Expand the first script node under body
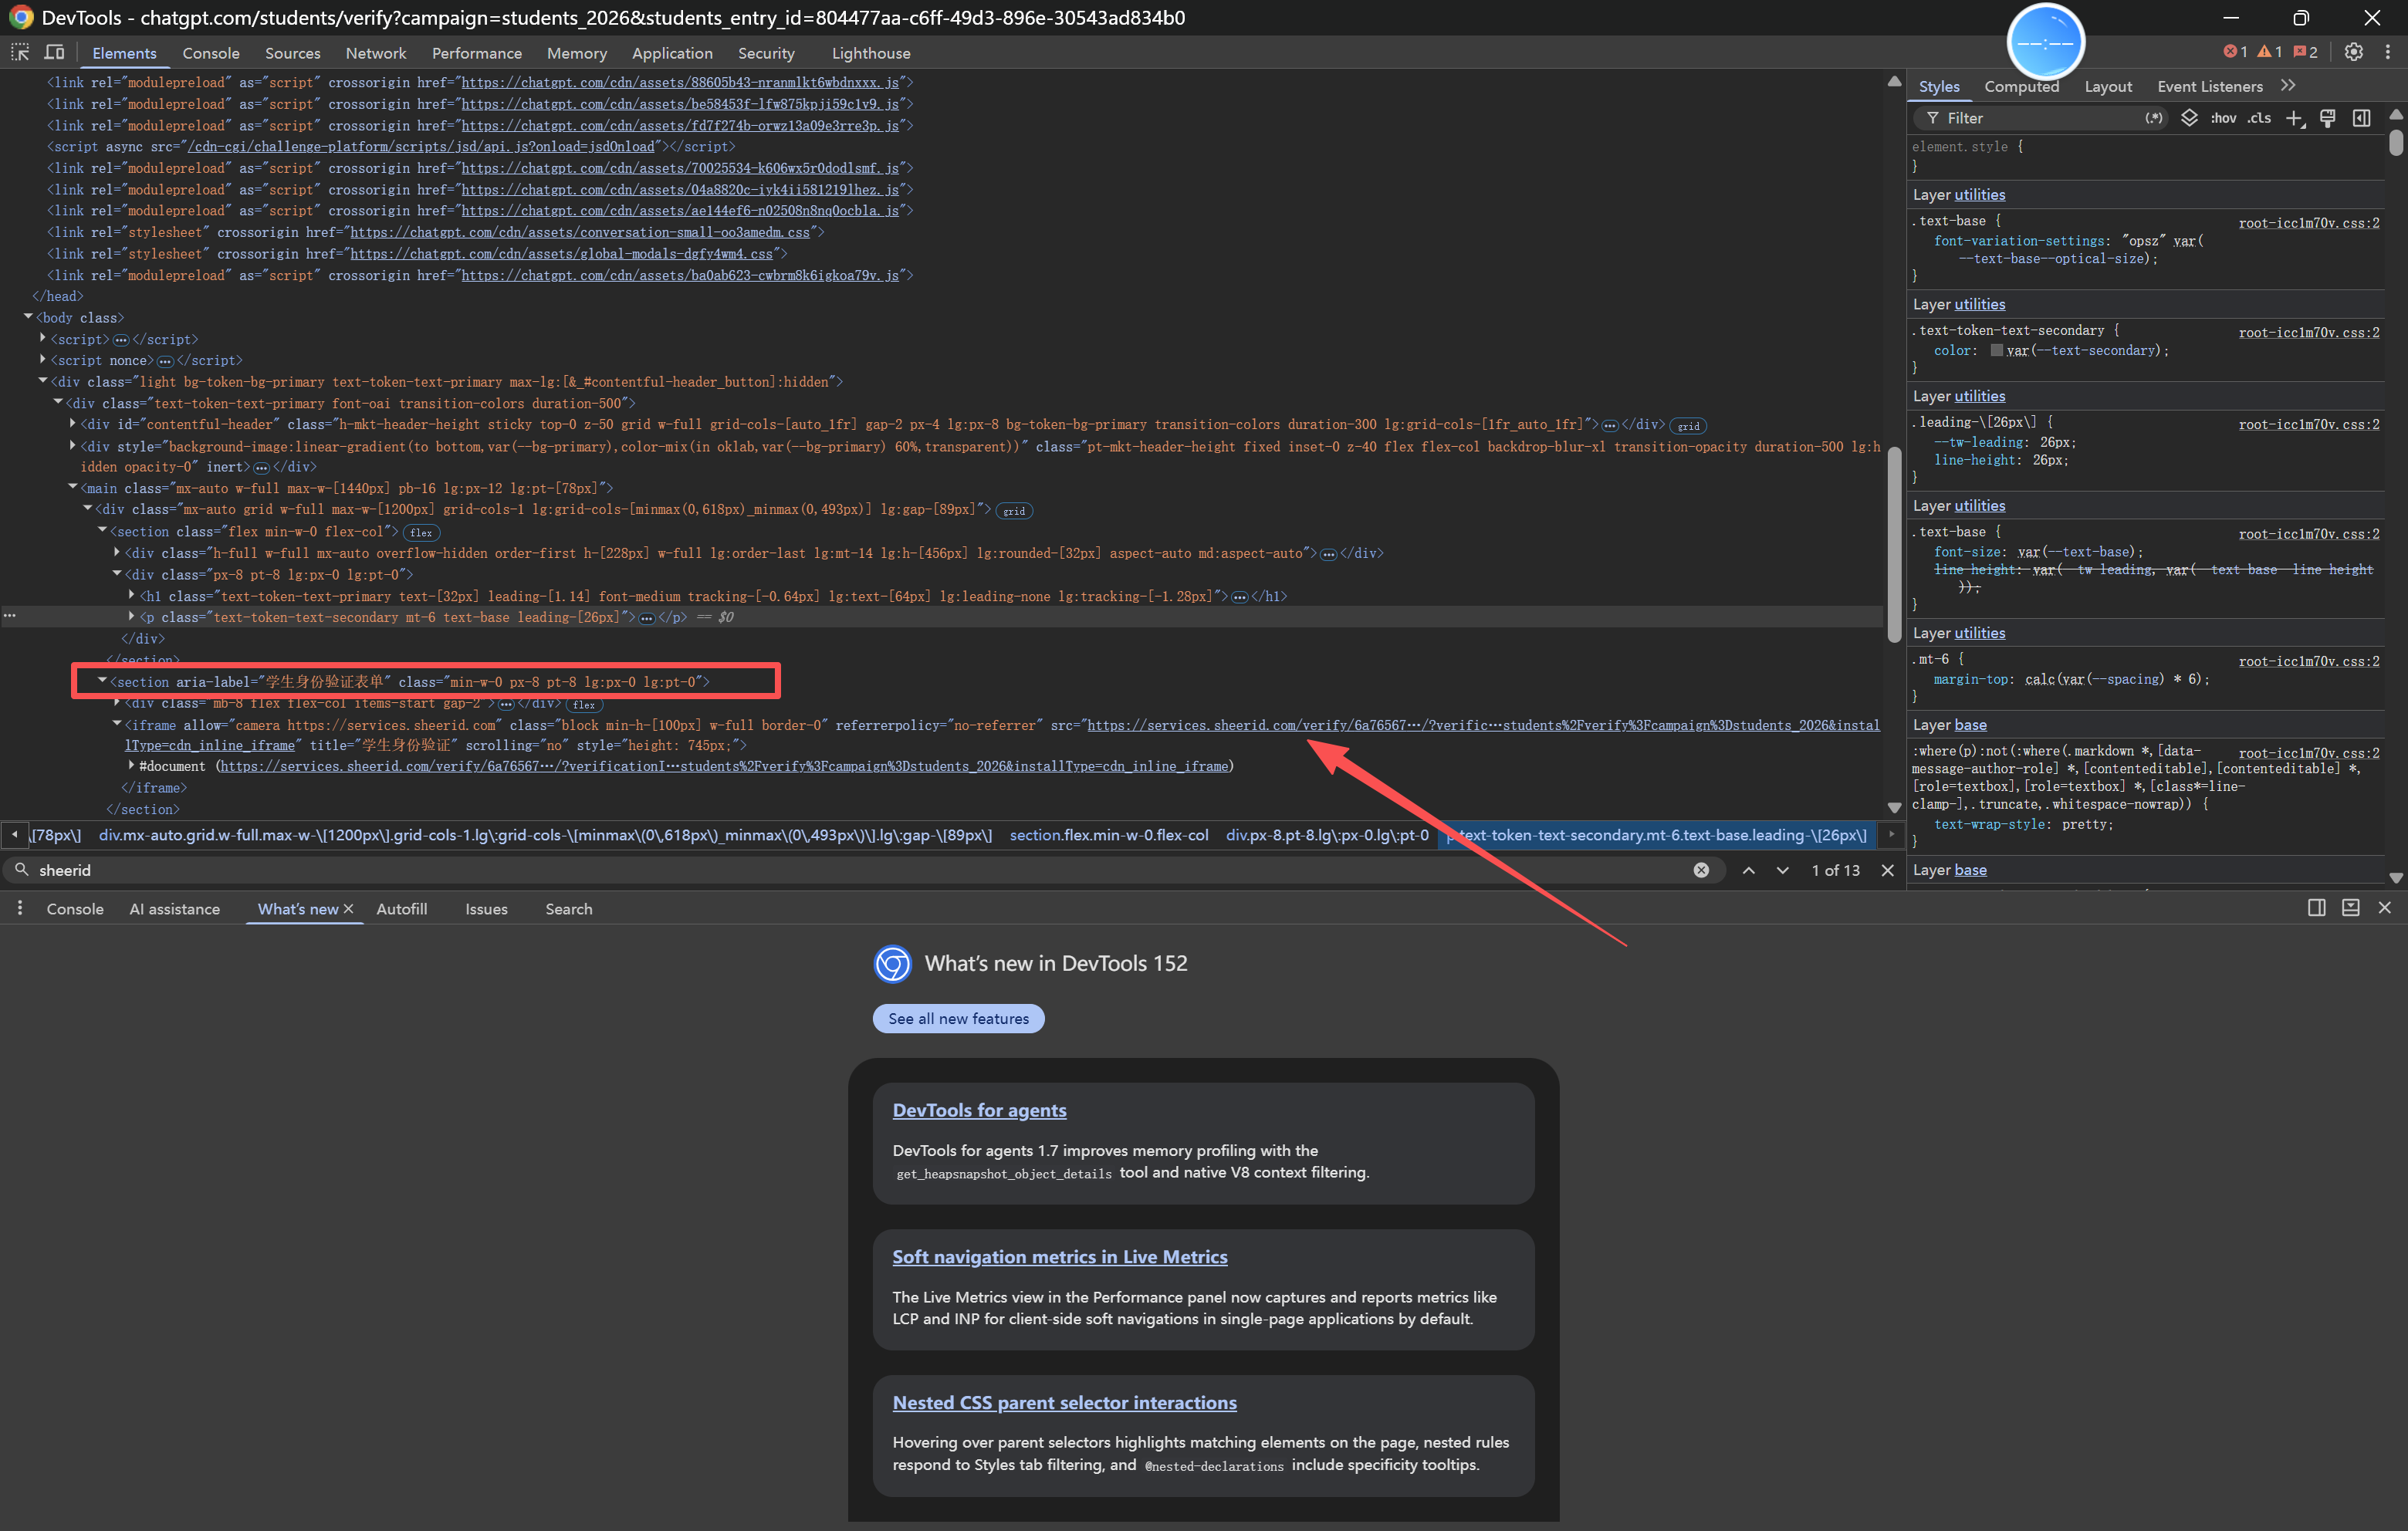Screen dimensions: 2408x1531 point(43,339)
